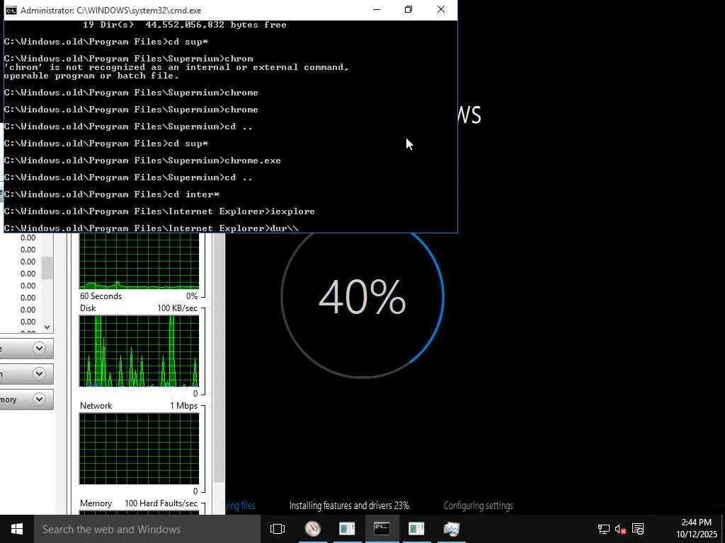The width and height of the screenshot is (725, 543).
Task: Click the '1 Mbps' scale label
Action: pyautogui.click(x=183, y=405)
